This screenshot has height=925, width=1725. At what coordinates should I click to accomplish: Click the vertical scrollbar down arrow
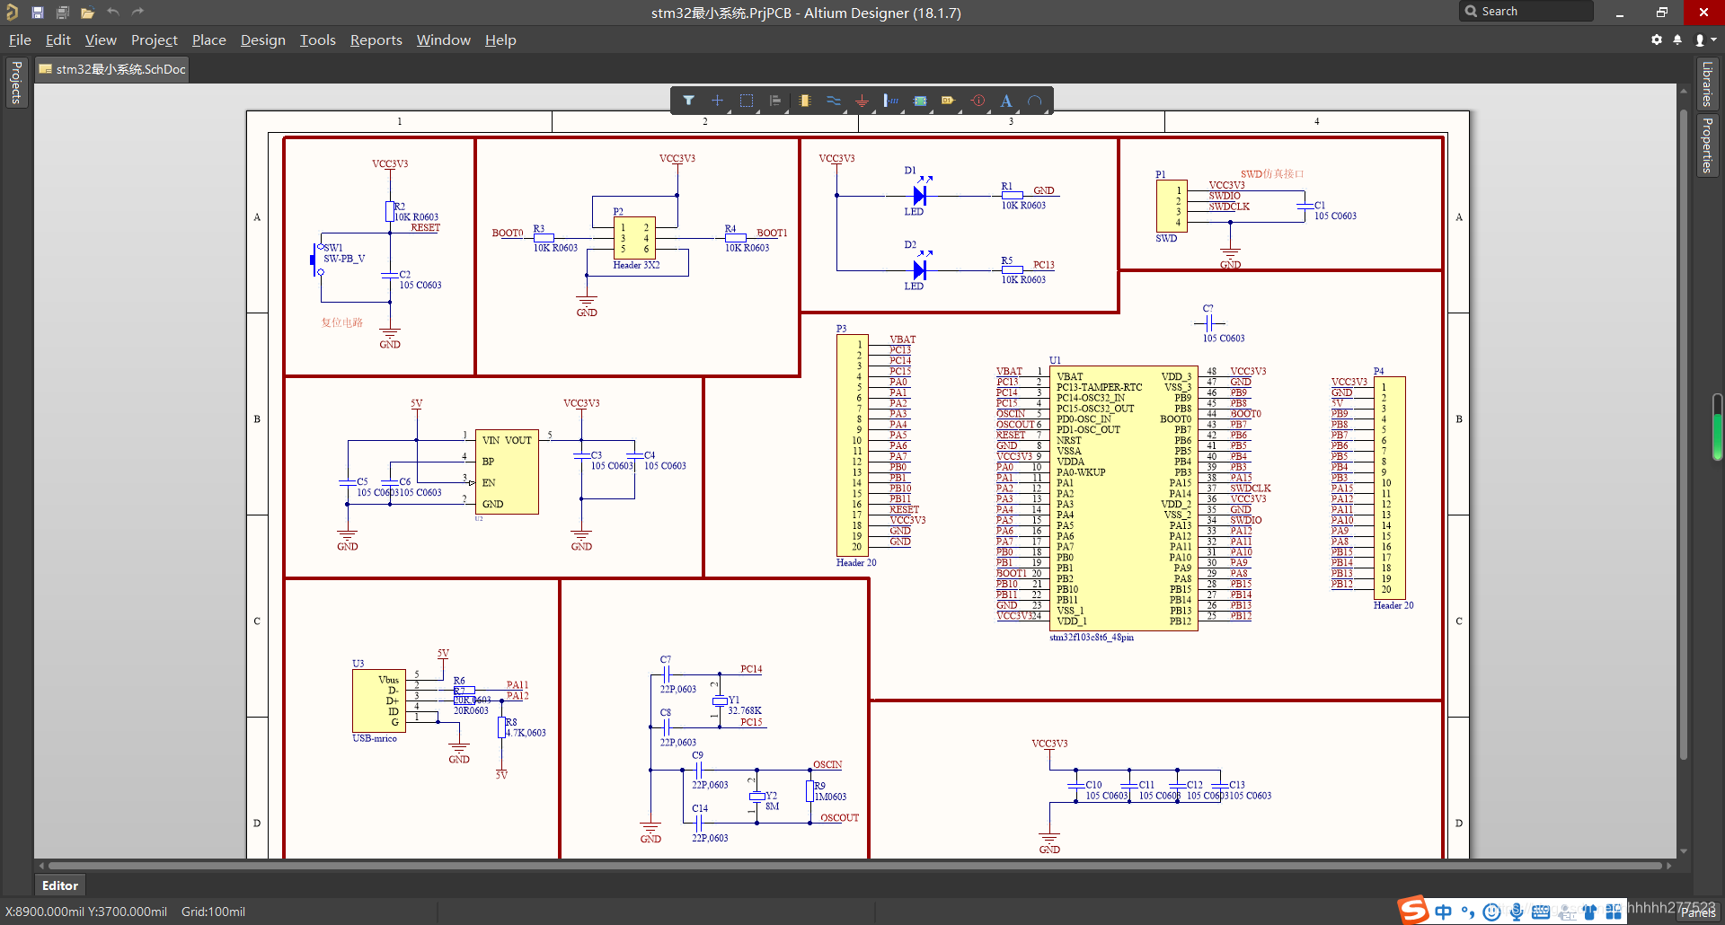tap(1684, 851)
